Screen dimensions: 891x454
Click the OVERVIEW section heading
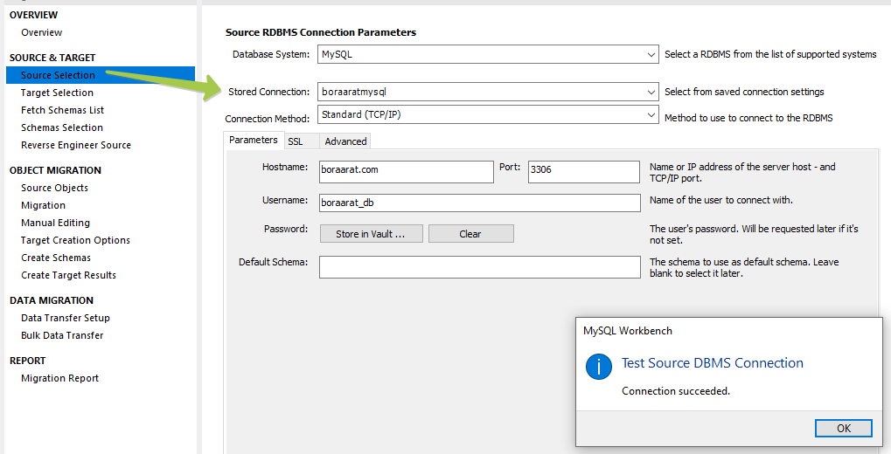33,15
